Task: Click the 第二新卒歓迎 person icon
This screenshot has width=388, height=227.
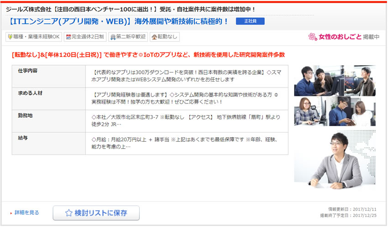Action: pyautogui.click(x=113, y=37)
